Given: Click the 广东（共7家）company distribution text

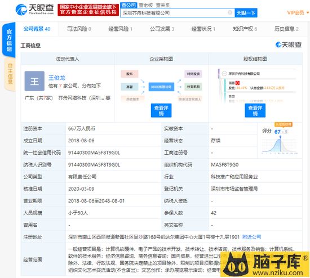Looking at the screenshot, I should [x=39, y=98].
